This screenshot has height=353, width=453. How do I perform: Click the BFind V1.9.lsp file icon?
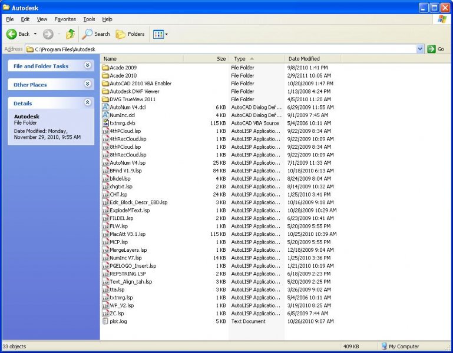click(x=105, y=171)
